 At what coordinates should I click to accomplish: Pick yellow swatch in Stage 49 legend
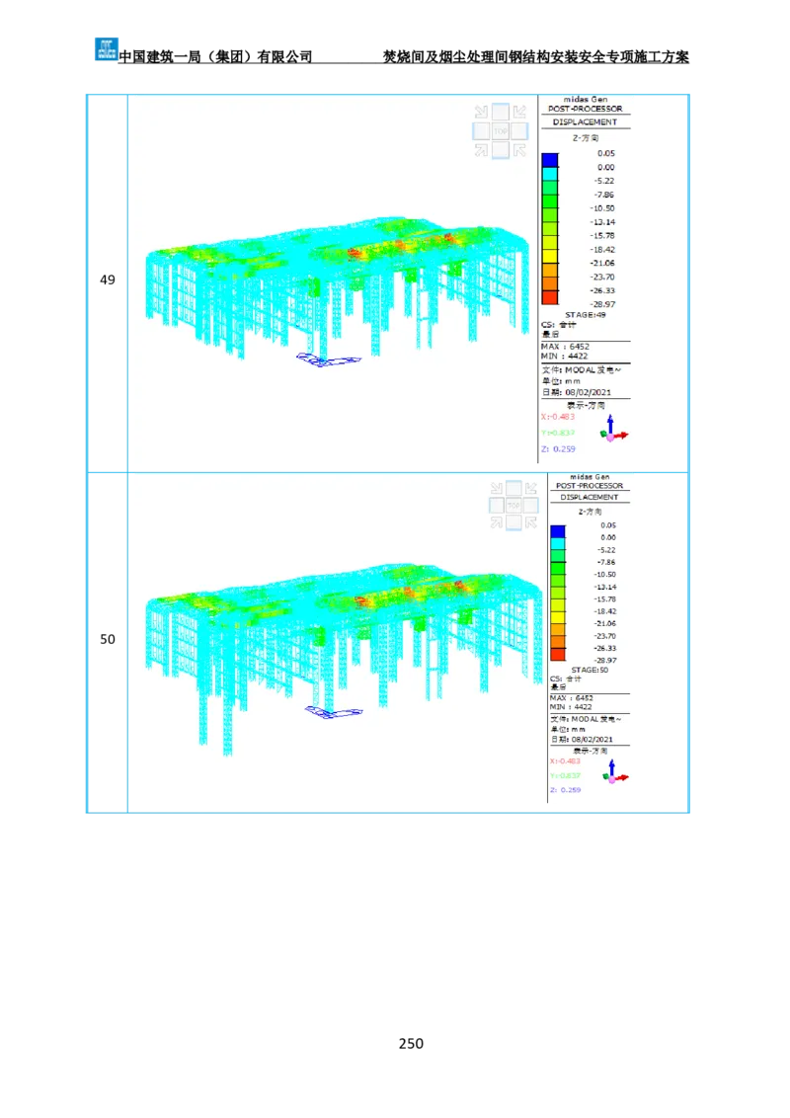[550, 256]
